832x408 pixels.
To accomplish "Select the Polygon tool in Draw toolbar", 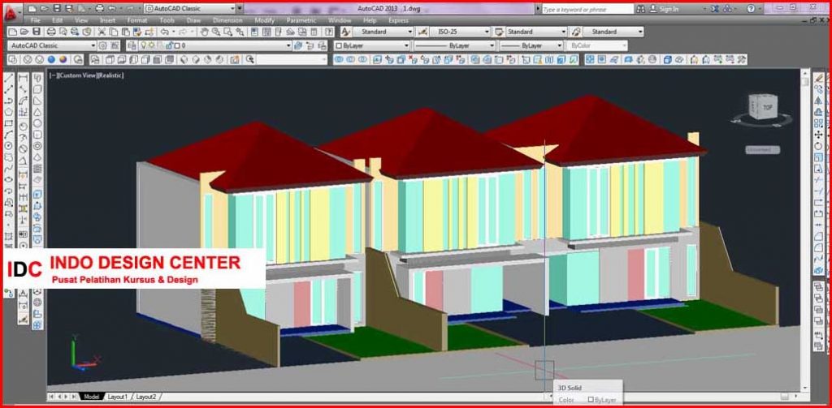I will click(8, 112).
